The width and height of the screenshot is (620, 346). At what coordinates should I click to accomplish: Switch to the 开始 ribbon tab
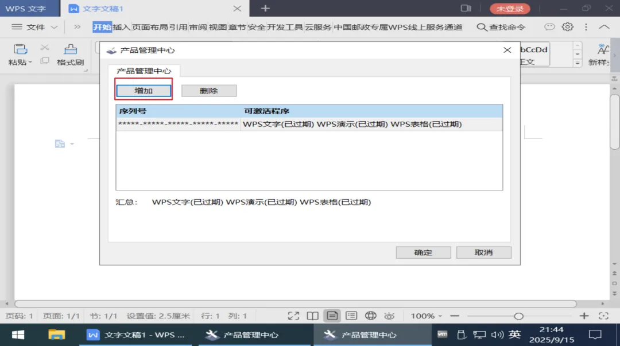[102, 27]
